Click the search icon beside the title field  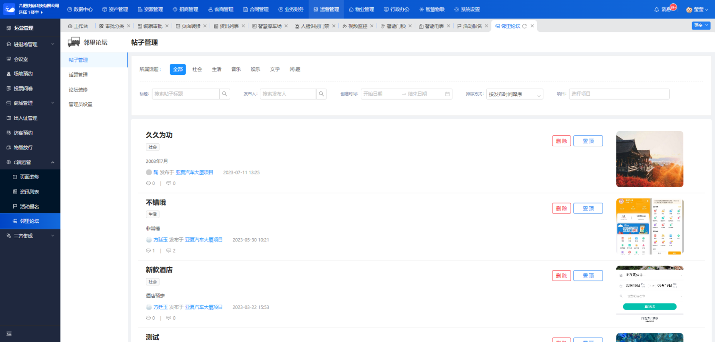coord(225,94)
